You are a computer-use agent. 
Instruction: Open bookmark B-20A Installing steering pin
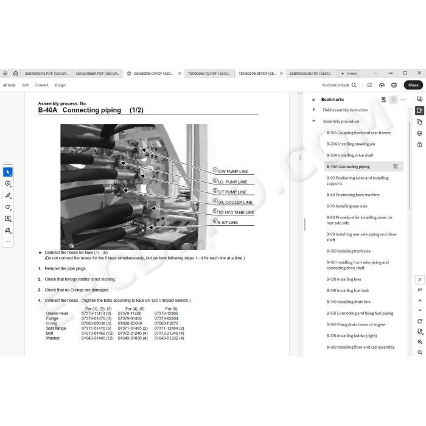point(351,144)
